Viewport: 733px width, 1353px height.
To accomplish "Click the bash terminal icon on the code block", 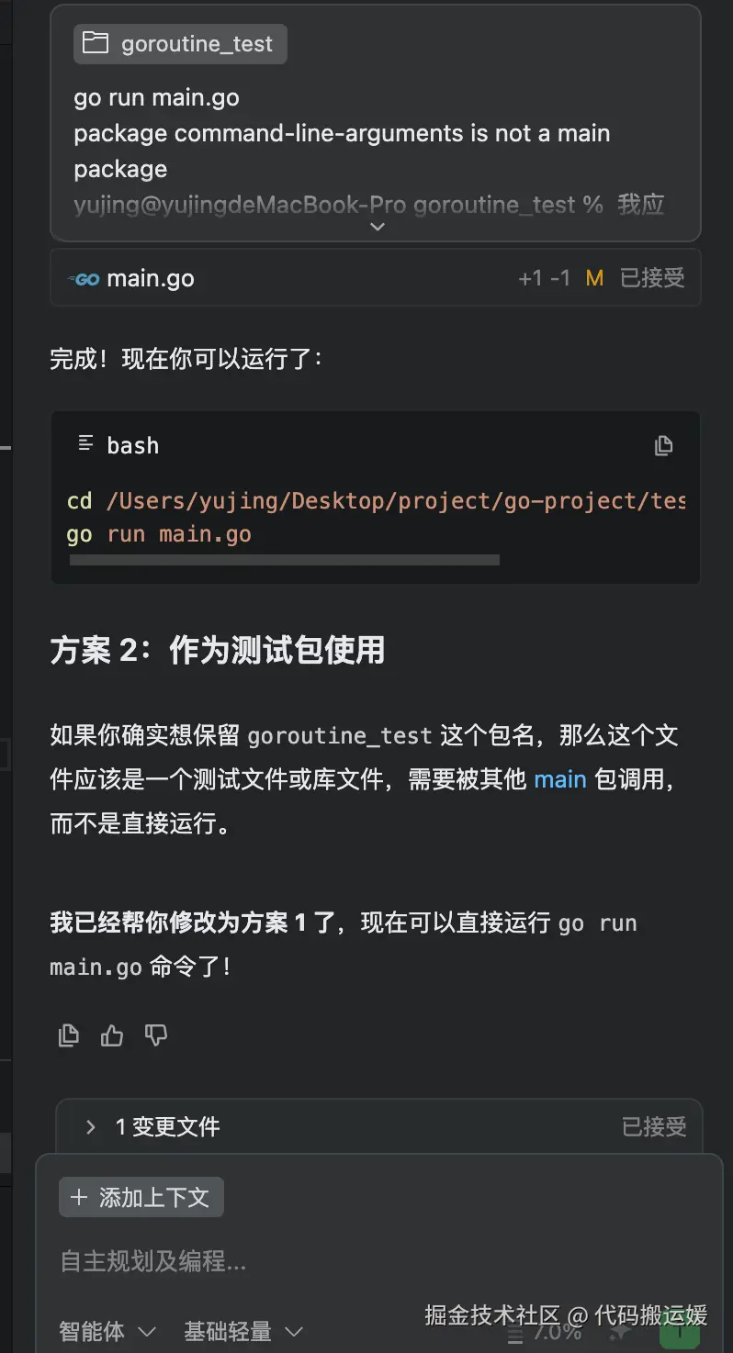I will click(x=84, y=444).
